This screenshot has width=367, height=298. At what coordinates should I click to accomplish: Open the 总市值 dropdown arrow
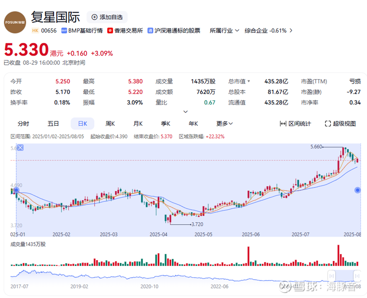pos(249,81)
